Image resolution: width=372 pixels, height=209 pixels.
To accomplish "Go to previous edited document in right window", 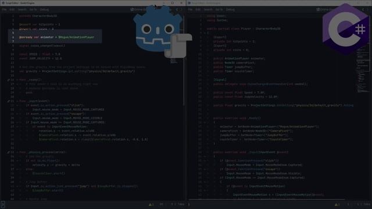I will click(x=363, y=10).
